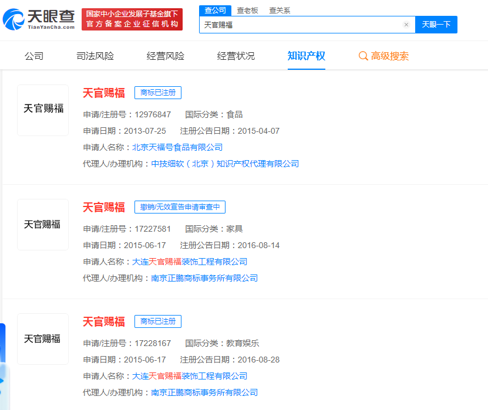The height and width of the screenshot is (410, 488).
Task: Open agent 南京正鹏商标事务所有限公司 under 教育娱乐 trademark
Action: (x=204, y=392)
